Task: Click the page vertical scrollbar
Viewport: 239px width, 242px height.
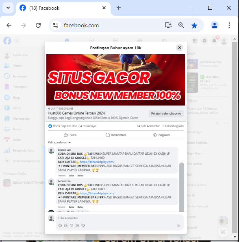Action: tap(235, 137)
